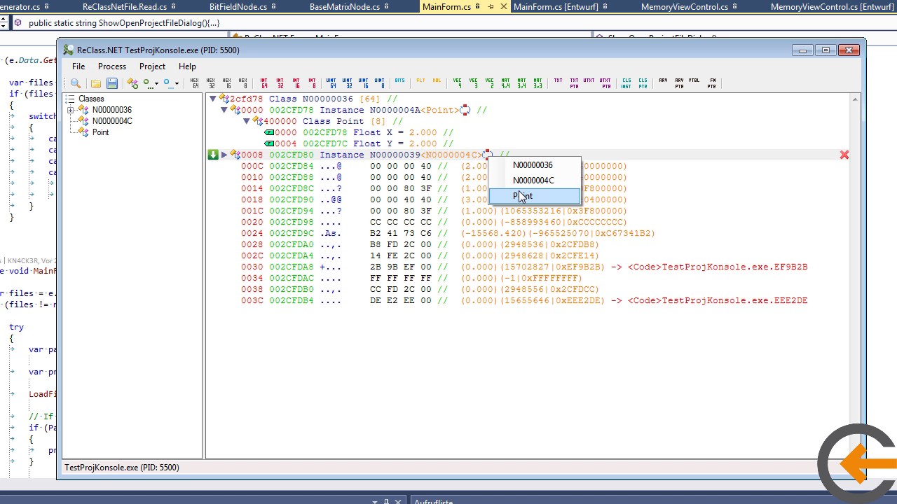The image size is (897, 504).
Task: Open the Insert bytes dropdown arrow
Action: click(177, 83)
